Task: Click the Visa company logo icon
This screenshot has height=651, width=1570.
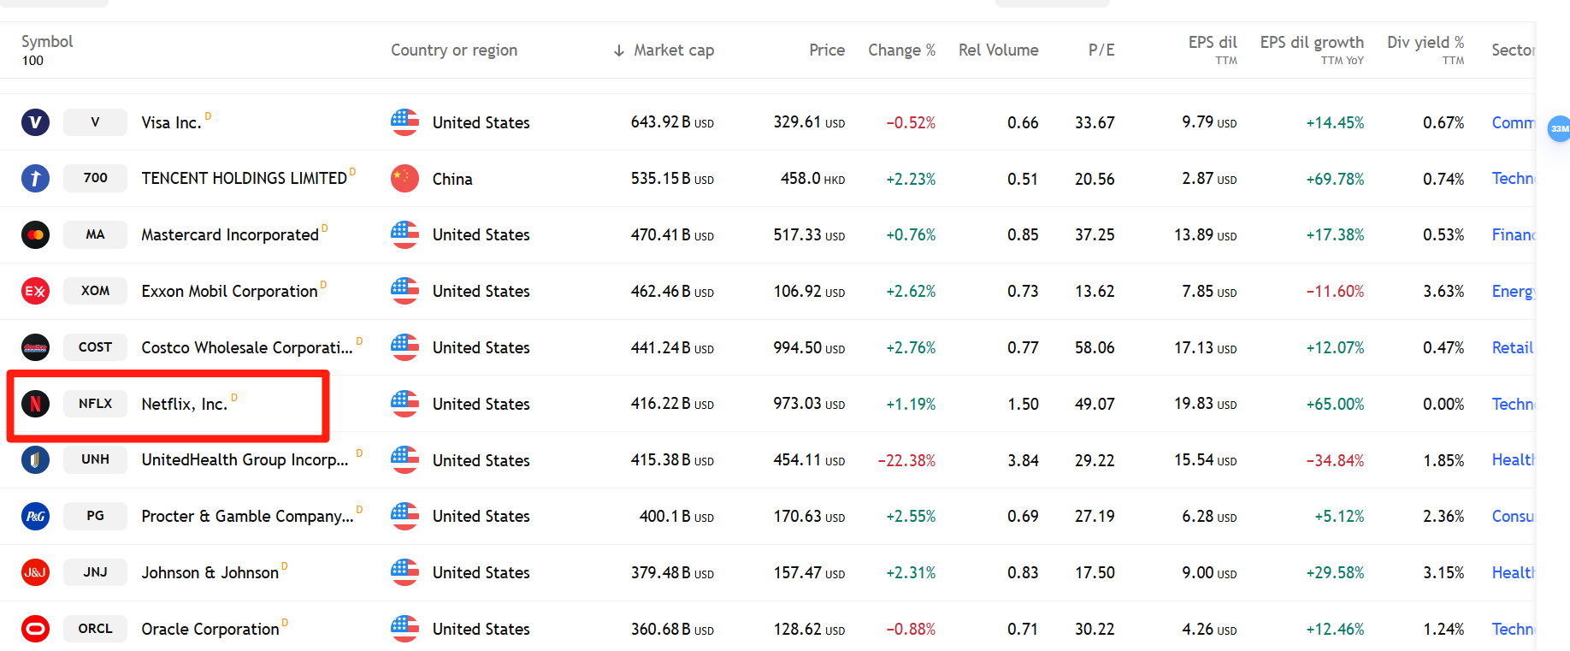Action: 35,122
